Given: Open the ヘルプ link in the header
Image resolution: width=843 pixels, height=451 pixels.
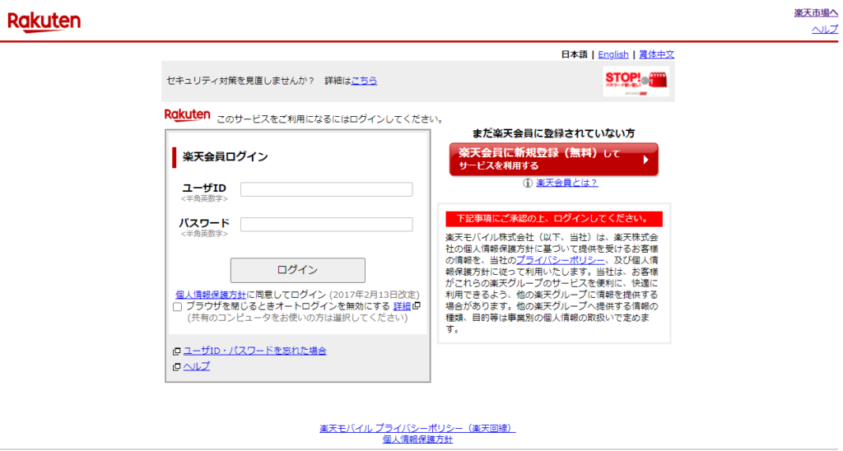Looking at the screenshot, I should coord(824,29).
